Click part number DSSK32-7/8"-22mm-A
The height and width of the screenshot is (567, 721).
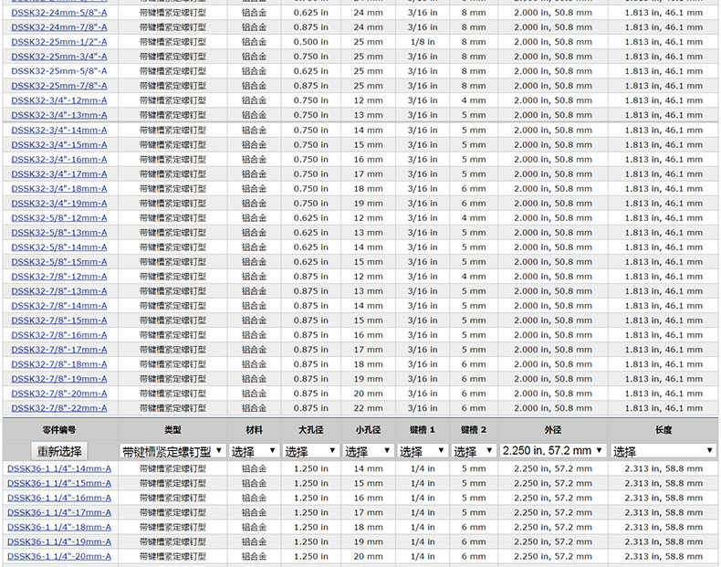coord(58,408)
